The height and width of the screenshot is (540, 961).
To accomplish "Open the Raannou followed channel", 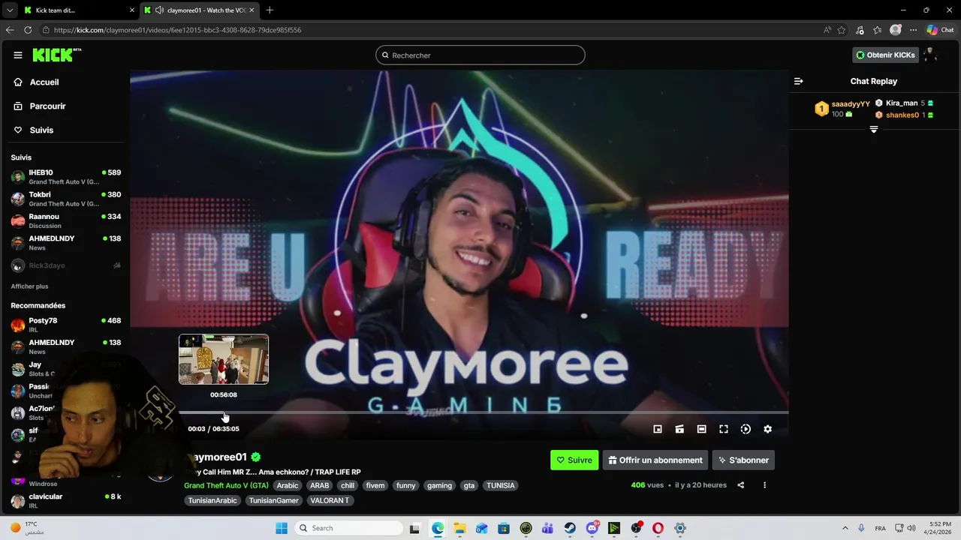I will pos(65,220).
